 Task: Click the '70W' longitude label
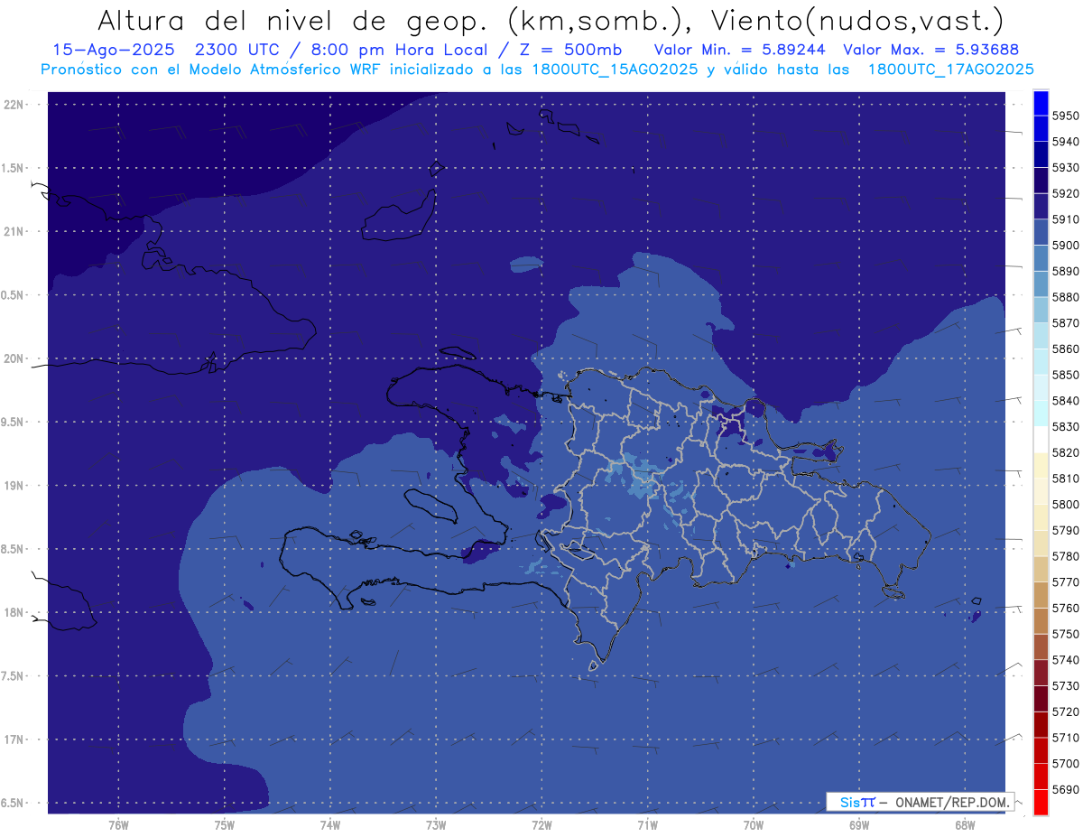(x=754, y=824)
